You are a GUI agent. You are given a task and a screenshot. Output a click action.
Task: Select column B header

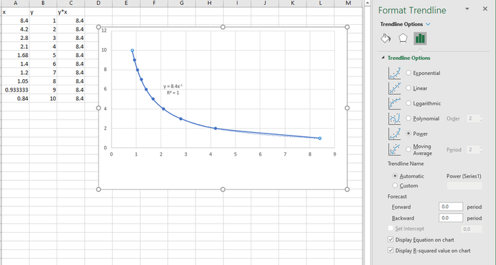43,3
